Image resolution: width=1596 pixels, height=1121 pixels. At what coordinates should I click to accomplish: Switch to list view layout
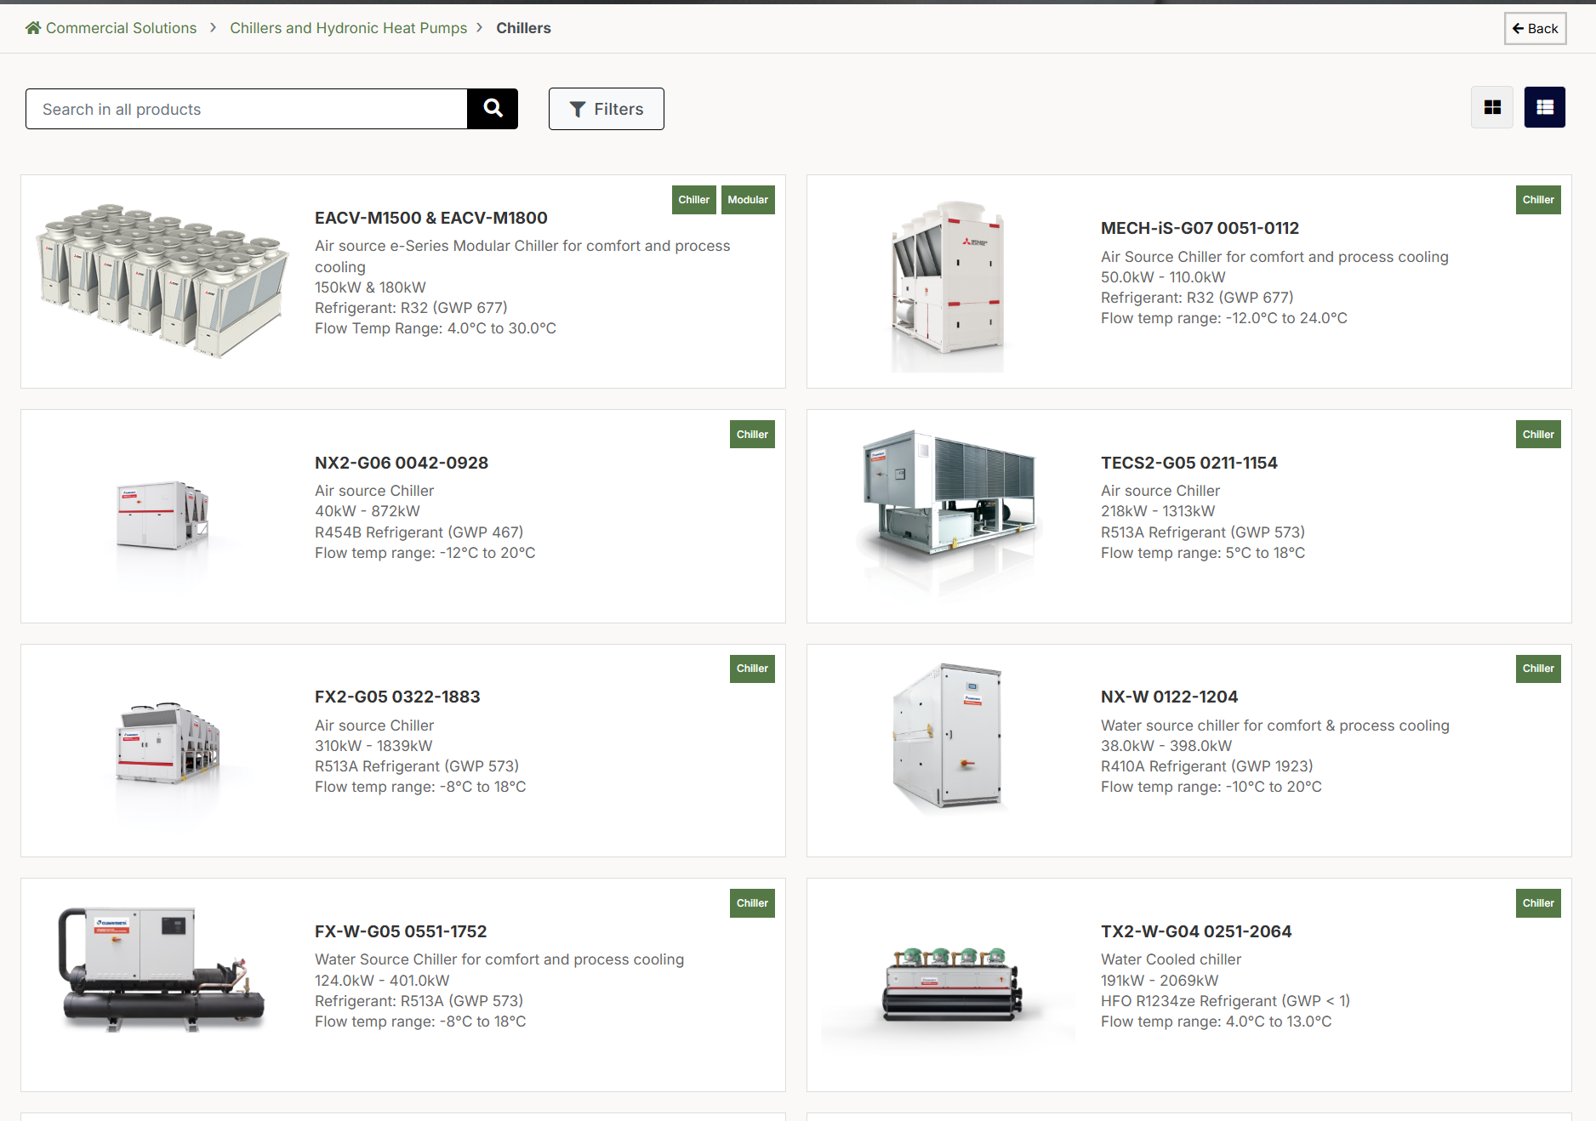1545,107
